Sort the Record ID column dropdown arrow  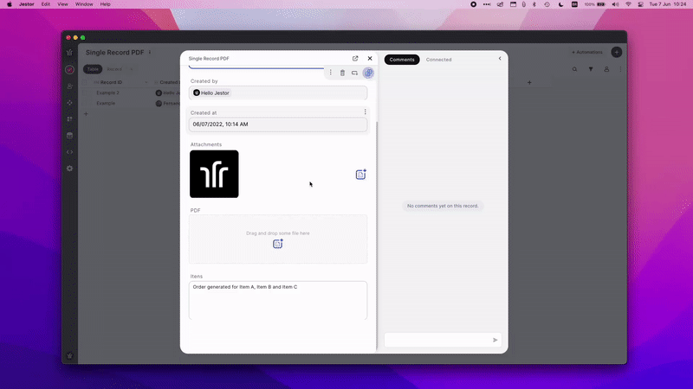click(x=146, y=82)
